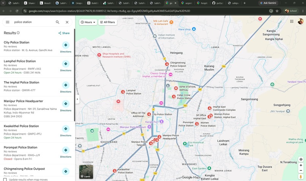Click Imphal East Commando Complex pin
The height and width of the screenshot is (181, 306).
(x=210, y=108)
